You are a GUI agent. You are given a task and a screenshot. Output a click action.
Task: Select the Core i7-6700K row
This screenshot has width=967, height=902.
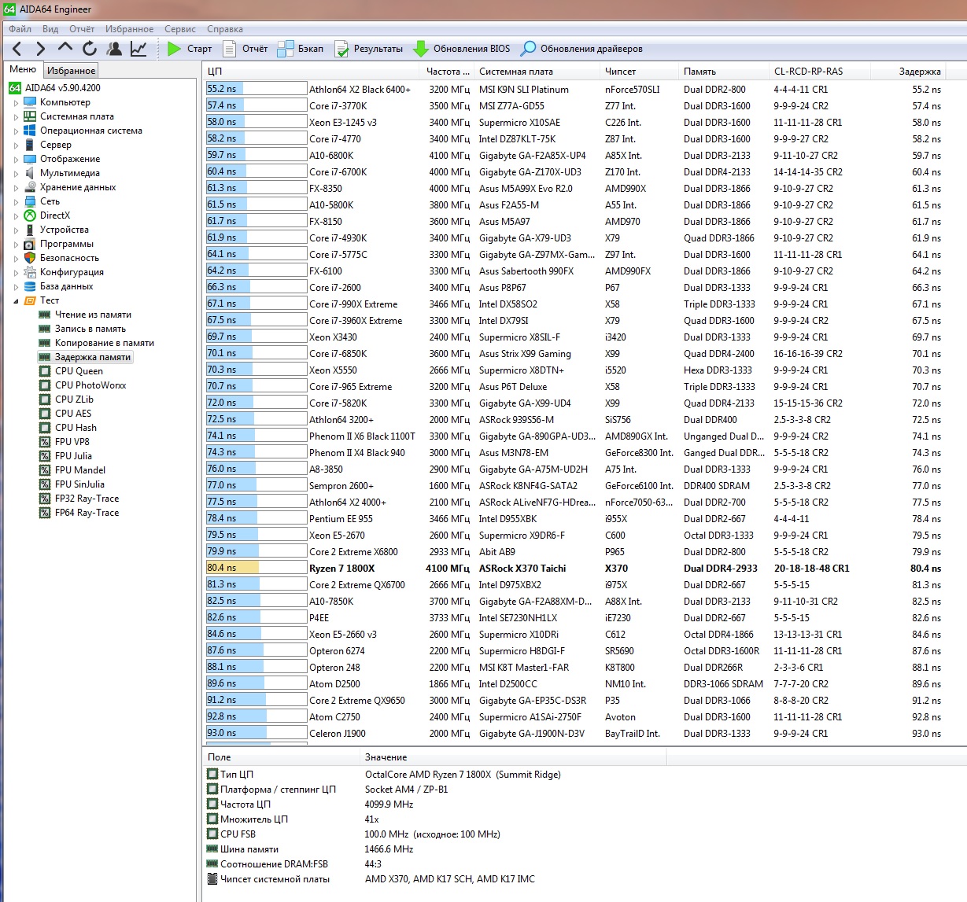(574, 171)
